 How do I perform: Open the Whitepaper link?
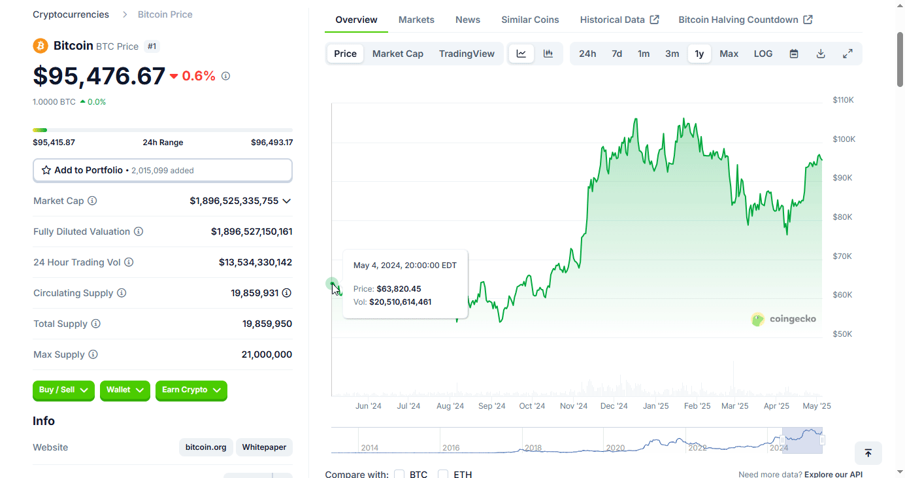pos(264,447)
